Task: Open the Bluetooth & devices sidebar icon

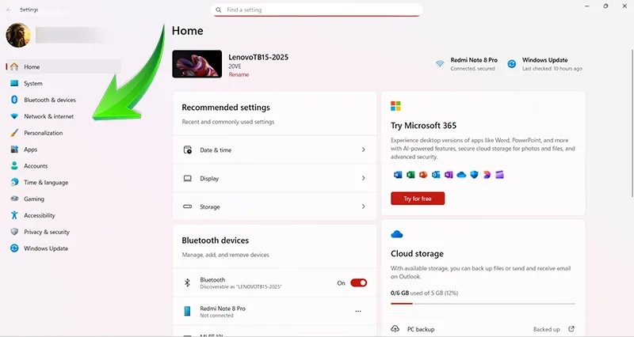Action: [14, 100]
